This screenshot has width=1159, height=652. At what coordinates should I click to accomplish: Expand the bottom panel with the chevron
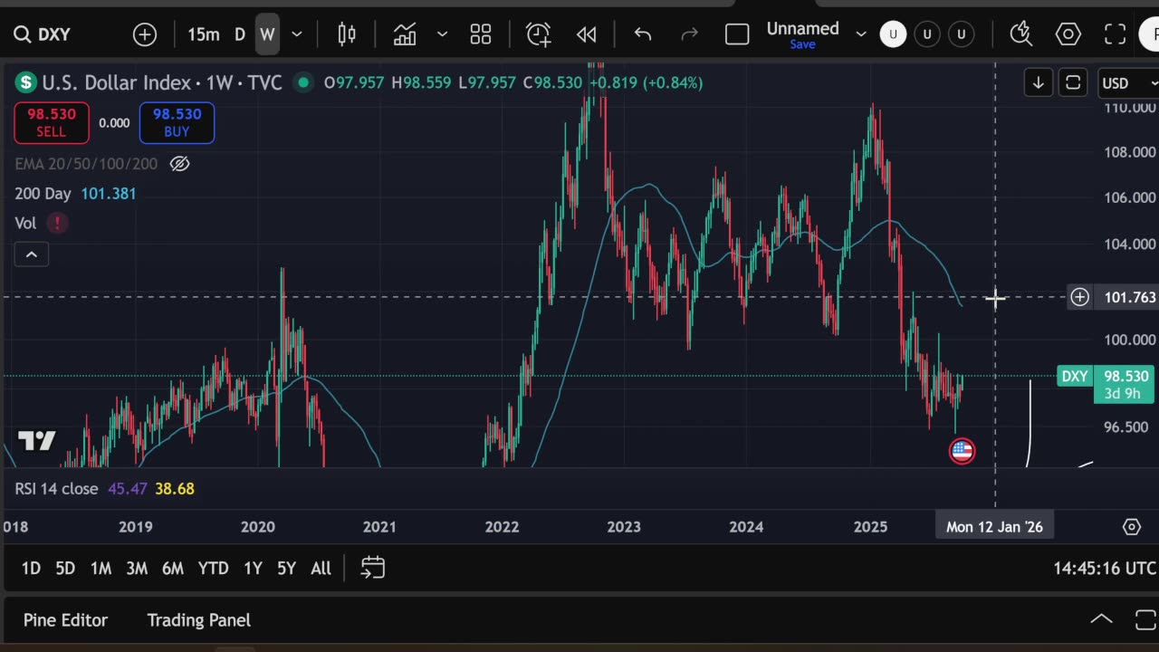click(1101, 619)
